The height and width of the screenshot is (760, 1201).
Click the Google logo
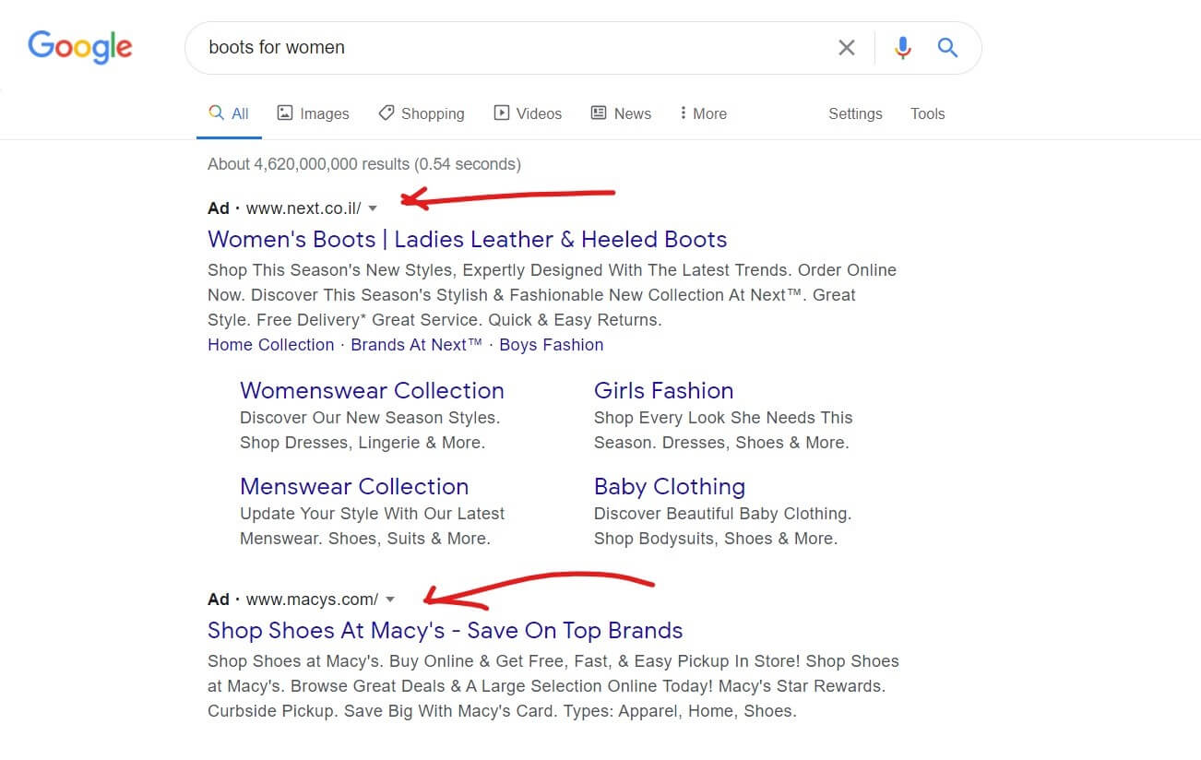(80, 47)
